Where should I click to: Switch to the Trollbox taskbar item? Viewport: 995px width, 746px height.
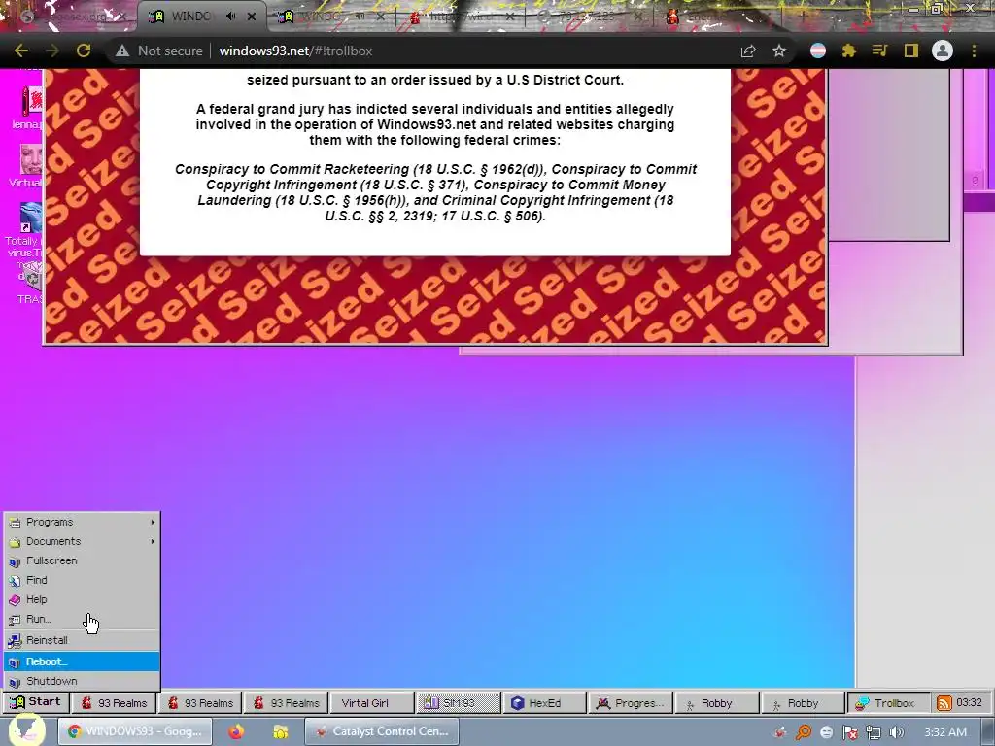890,703
